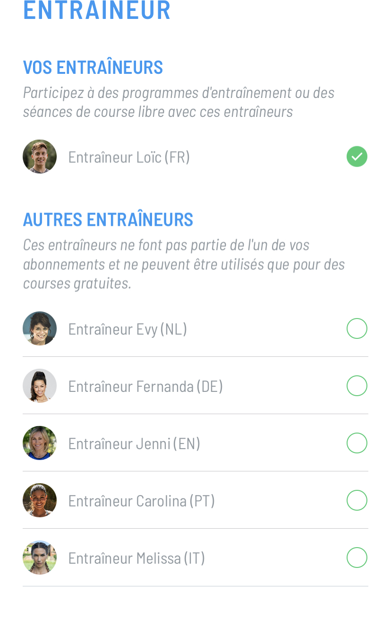Image resolution: width=391 pixels, height=620 pixels.
Task: Tap Coach Loïc's profile photo
Action: (x=40, y=157)
